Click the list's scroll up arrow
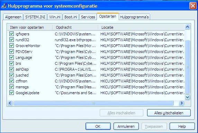Screen dimensions: 198x133 click(187, 27)
